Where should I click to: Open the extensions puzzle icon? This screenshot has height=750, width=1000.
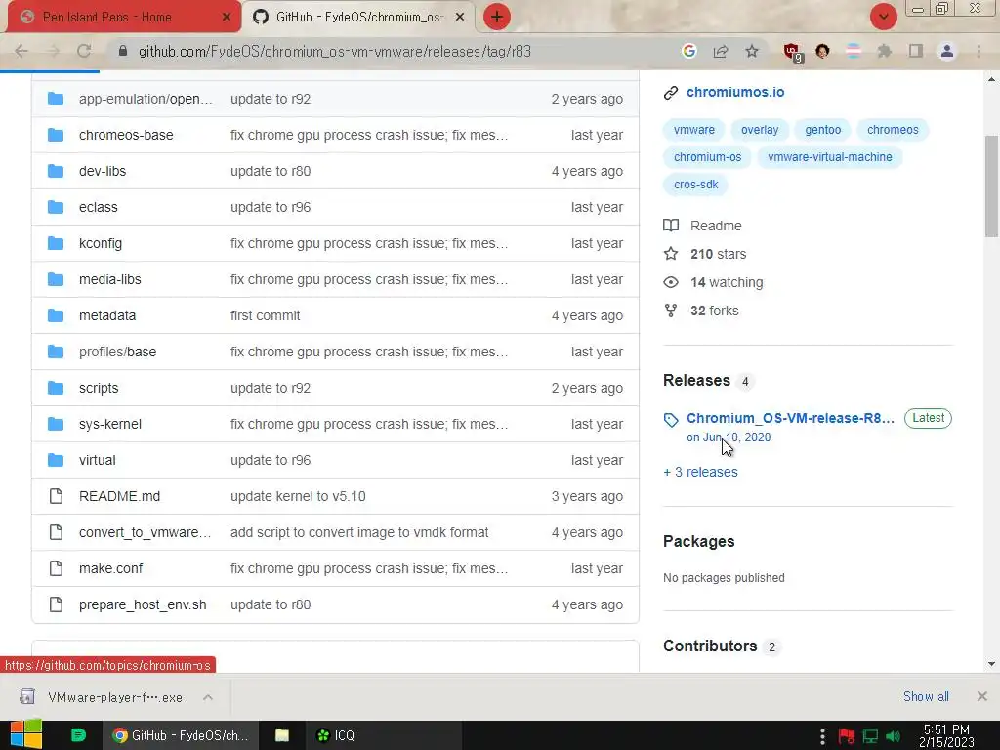pos(884,51)
